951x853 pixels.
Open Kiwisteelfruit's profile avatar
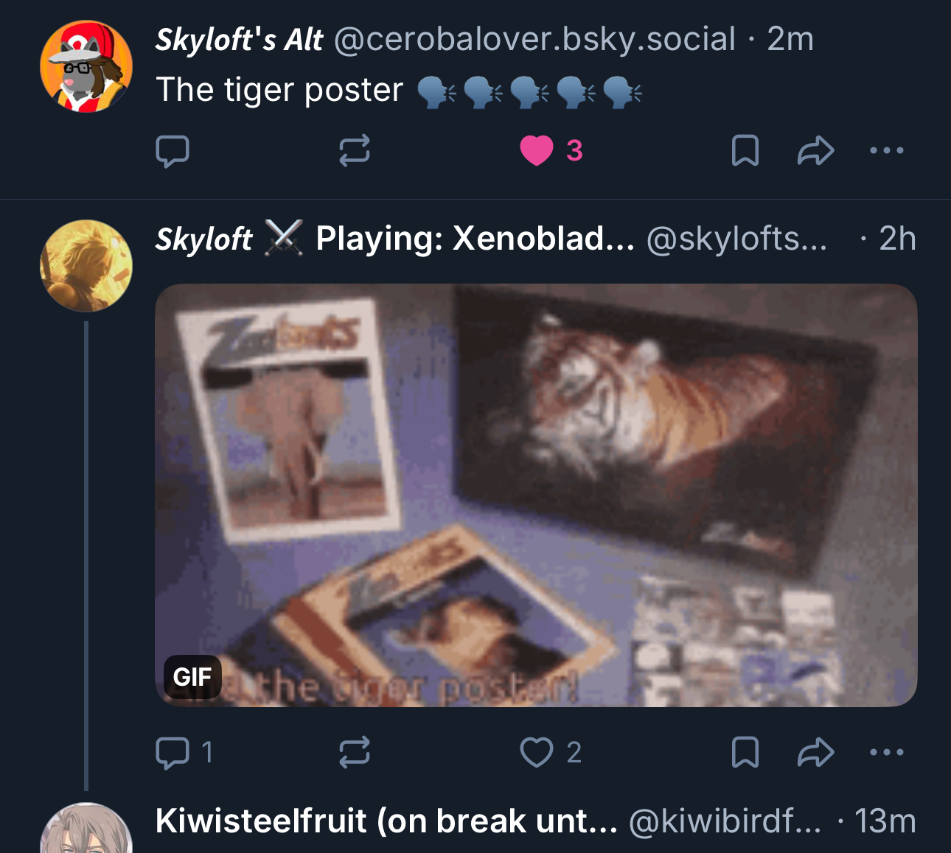[x=86, y=832]
